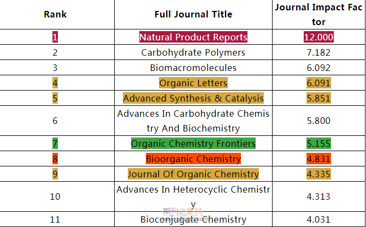366x227 pixels.
Task: Click the 4.831 orange impact factor
Action: (318, 159)
